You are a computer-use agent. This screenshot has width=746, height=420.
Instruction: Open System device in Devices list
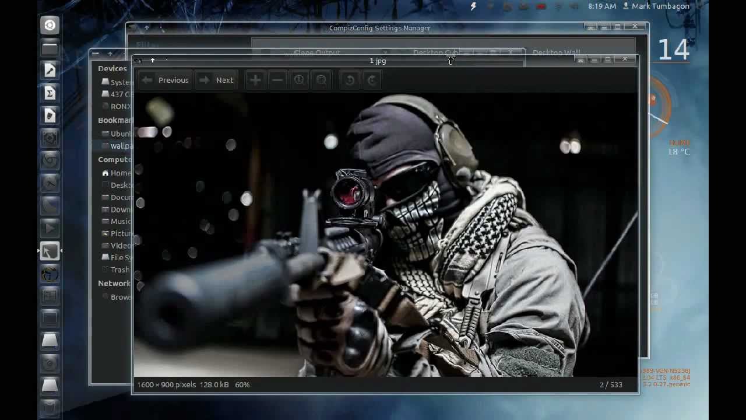[117, 82]
